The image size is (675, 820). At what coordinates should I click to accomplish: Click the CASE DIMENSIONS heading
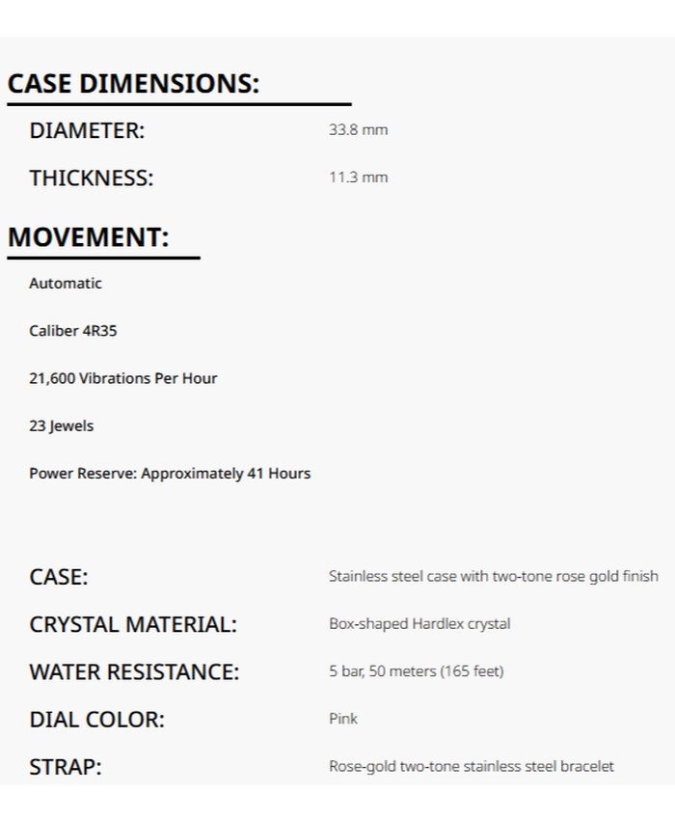(x=133, y=84)
